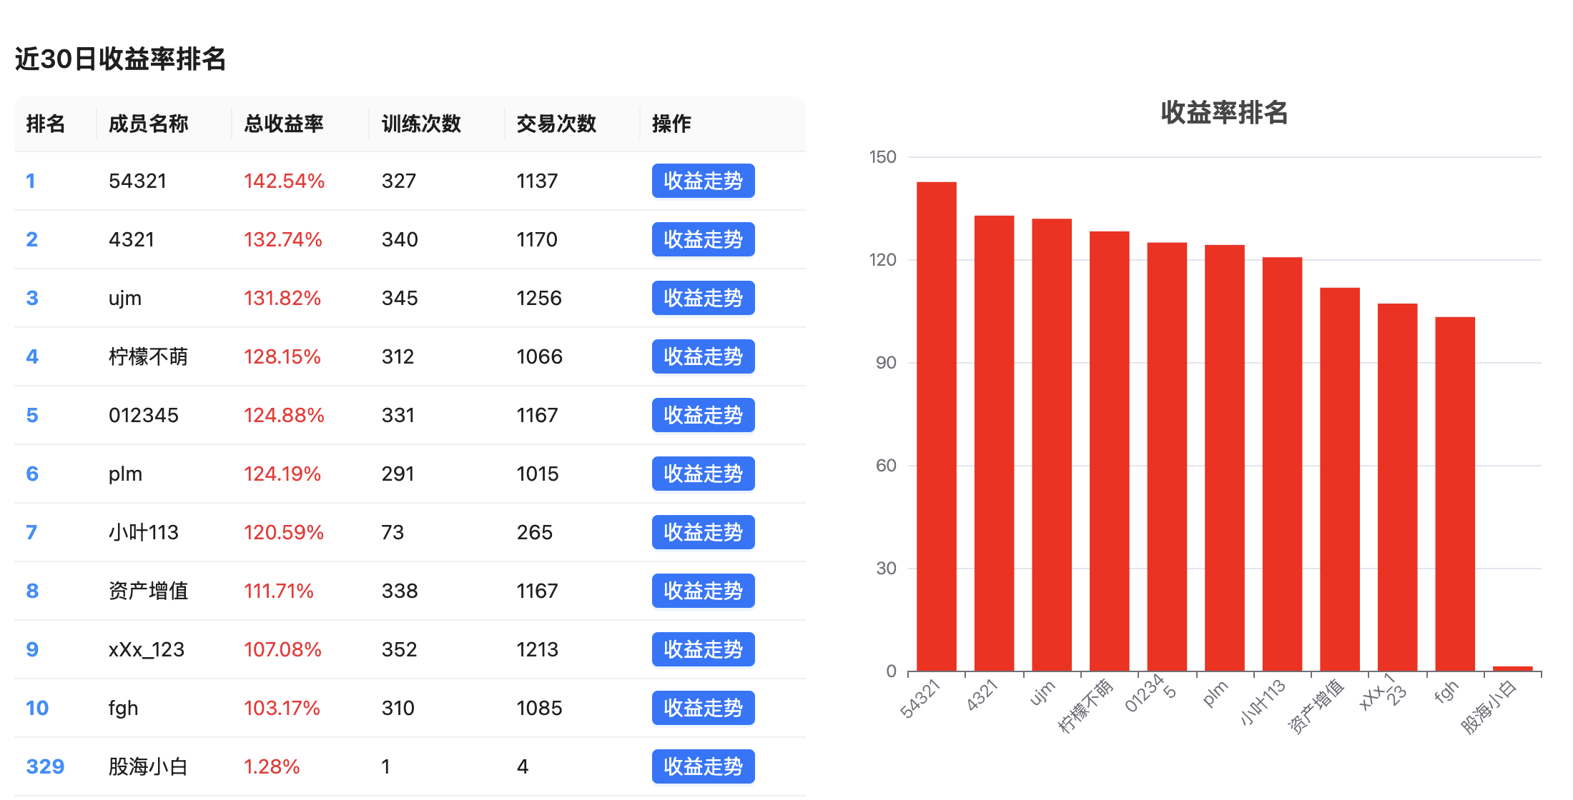Click the fgh bar in chart
Screen dimensions: 1573x800
(1455, 494)
